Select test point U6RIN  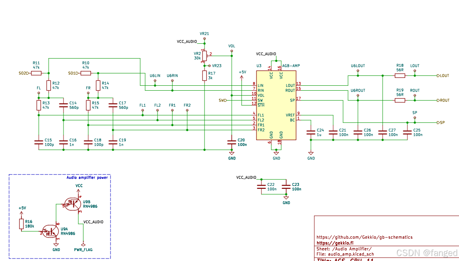click(172, 80)
